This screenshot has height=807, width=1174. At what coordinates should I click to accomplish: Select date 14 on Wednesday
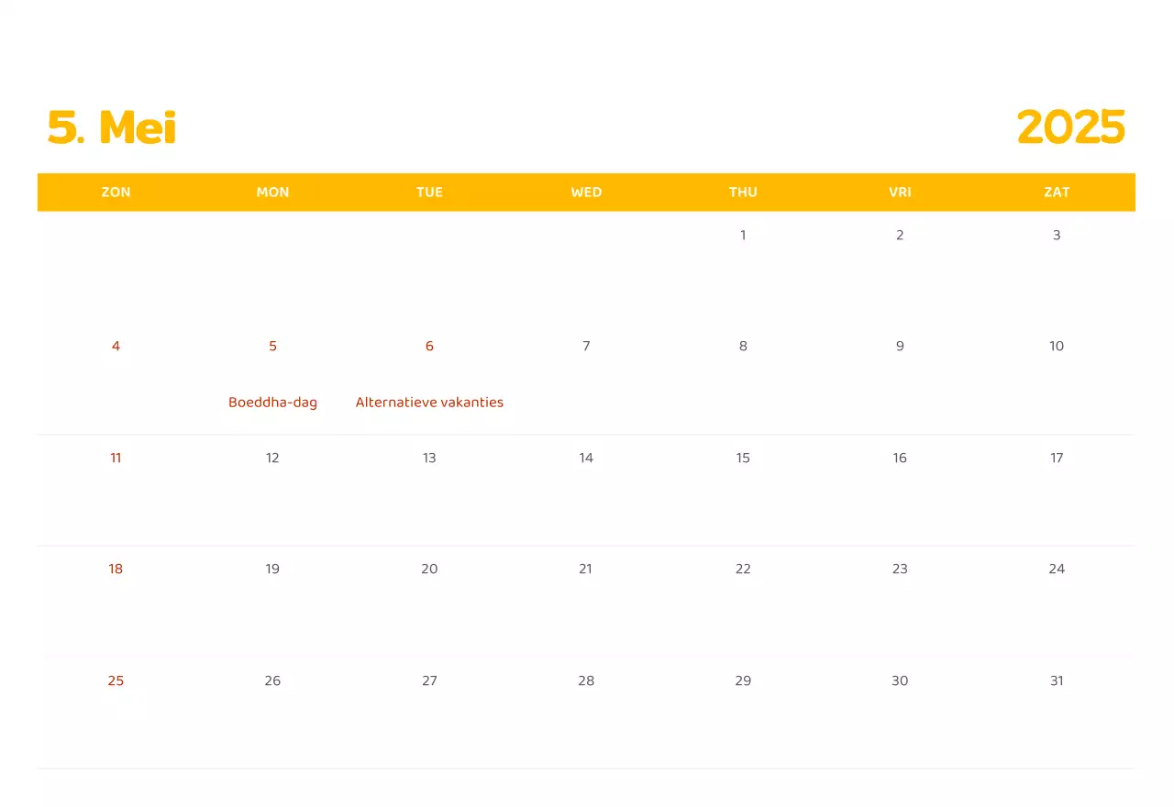click(586, 458)
